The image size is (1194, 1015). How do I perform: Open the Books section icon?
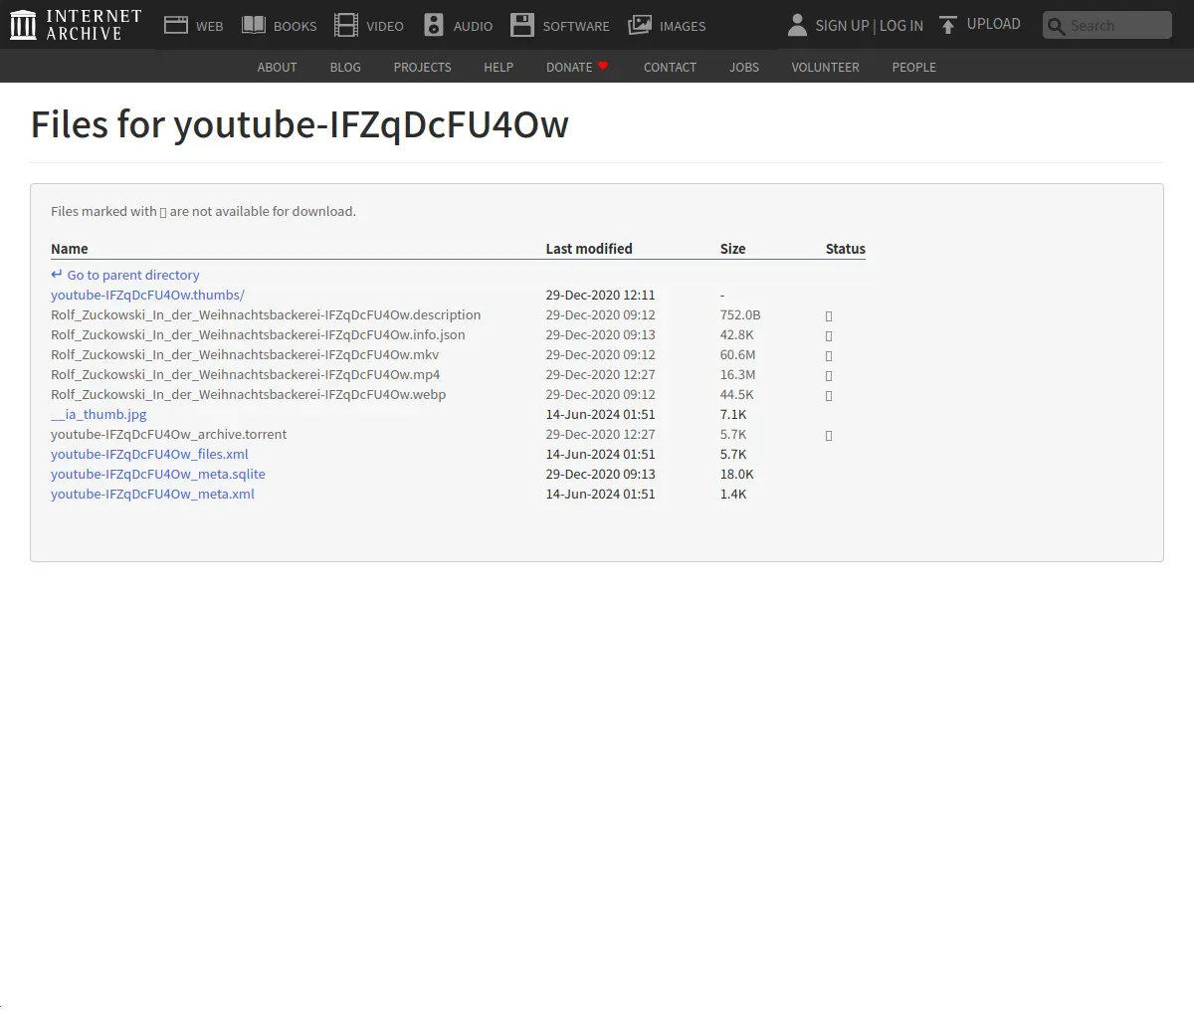(x=254, y=25)
